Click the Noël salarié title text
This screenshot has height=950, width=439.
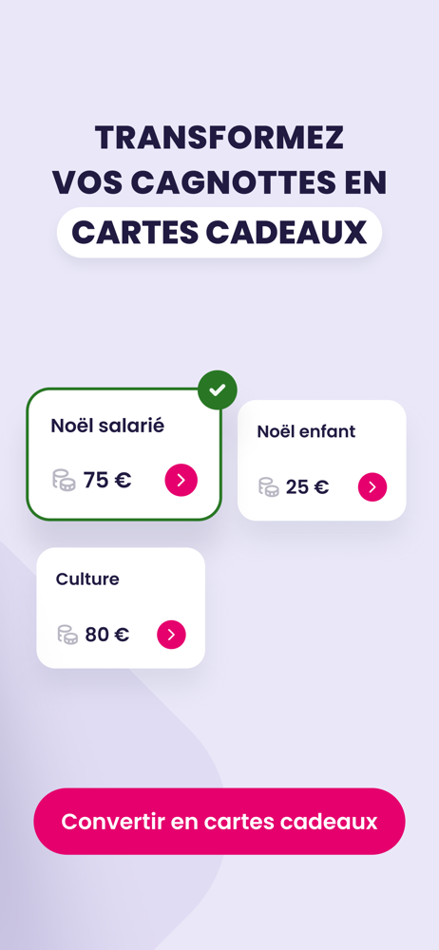[x=107, y=426]
